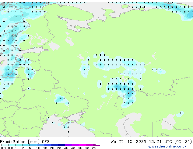Click the 0.5–1 mm legend color swatch
Viewport: 193px width, 149px height.
(x=12, y=145)
